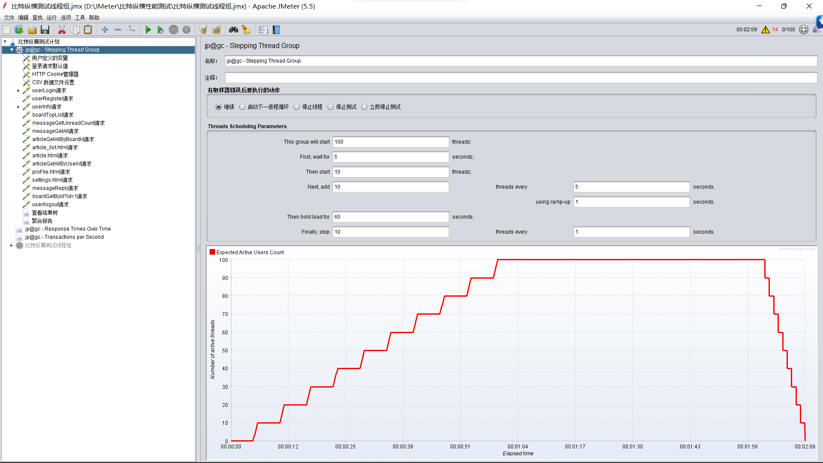
Task: Click the warning triangle error log icon
Action: pyautogui.click(x=765, y=30)
